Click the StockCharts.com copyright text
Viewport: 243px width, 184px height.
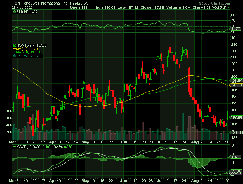(215, 3)
